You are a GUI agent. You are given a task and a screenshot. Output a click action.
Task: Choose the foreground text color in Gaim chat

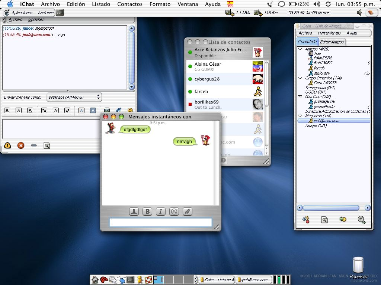81,111
